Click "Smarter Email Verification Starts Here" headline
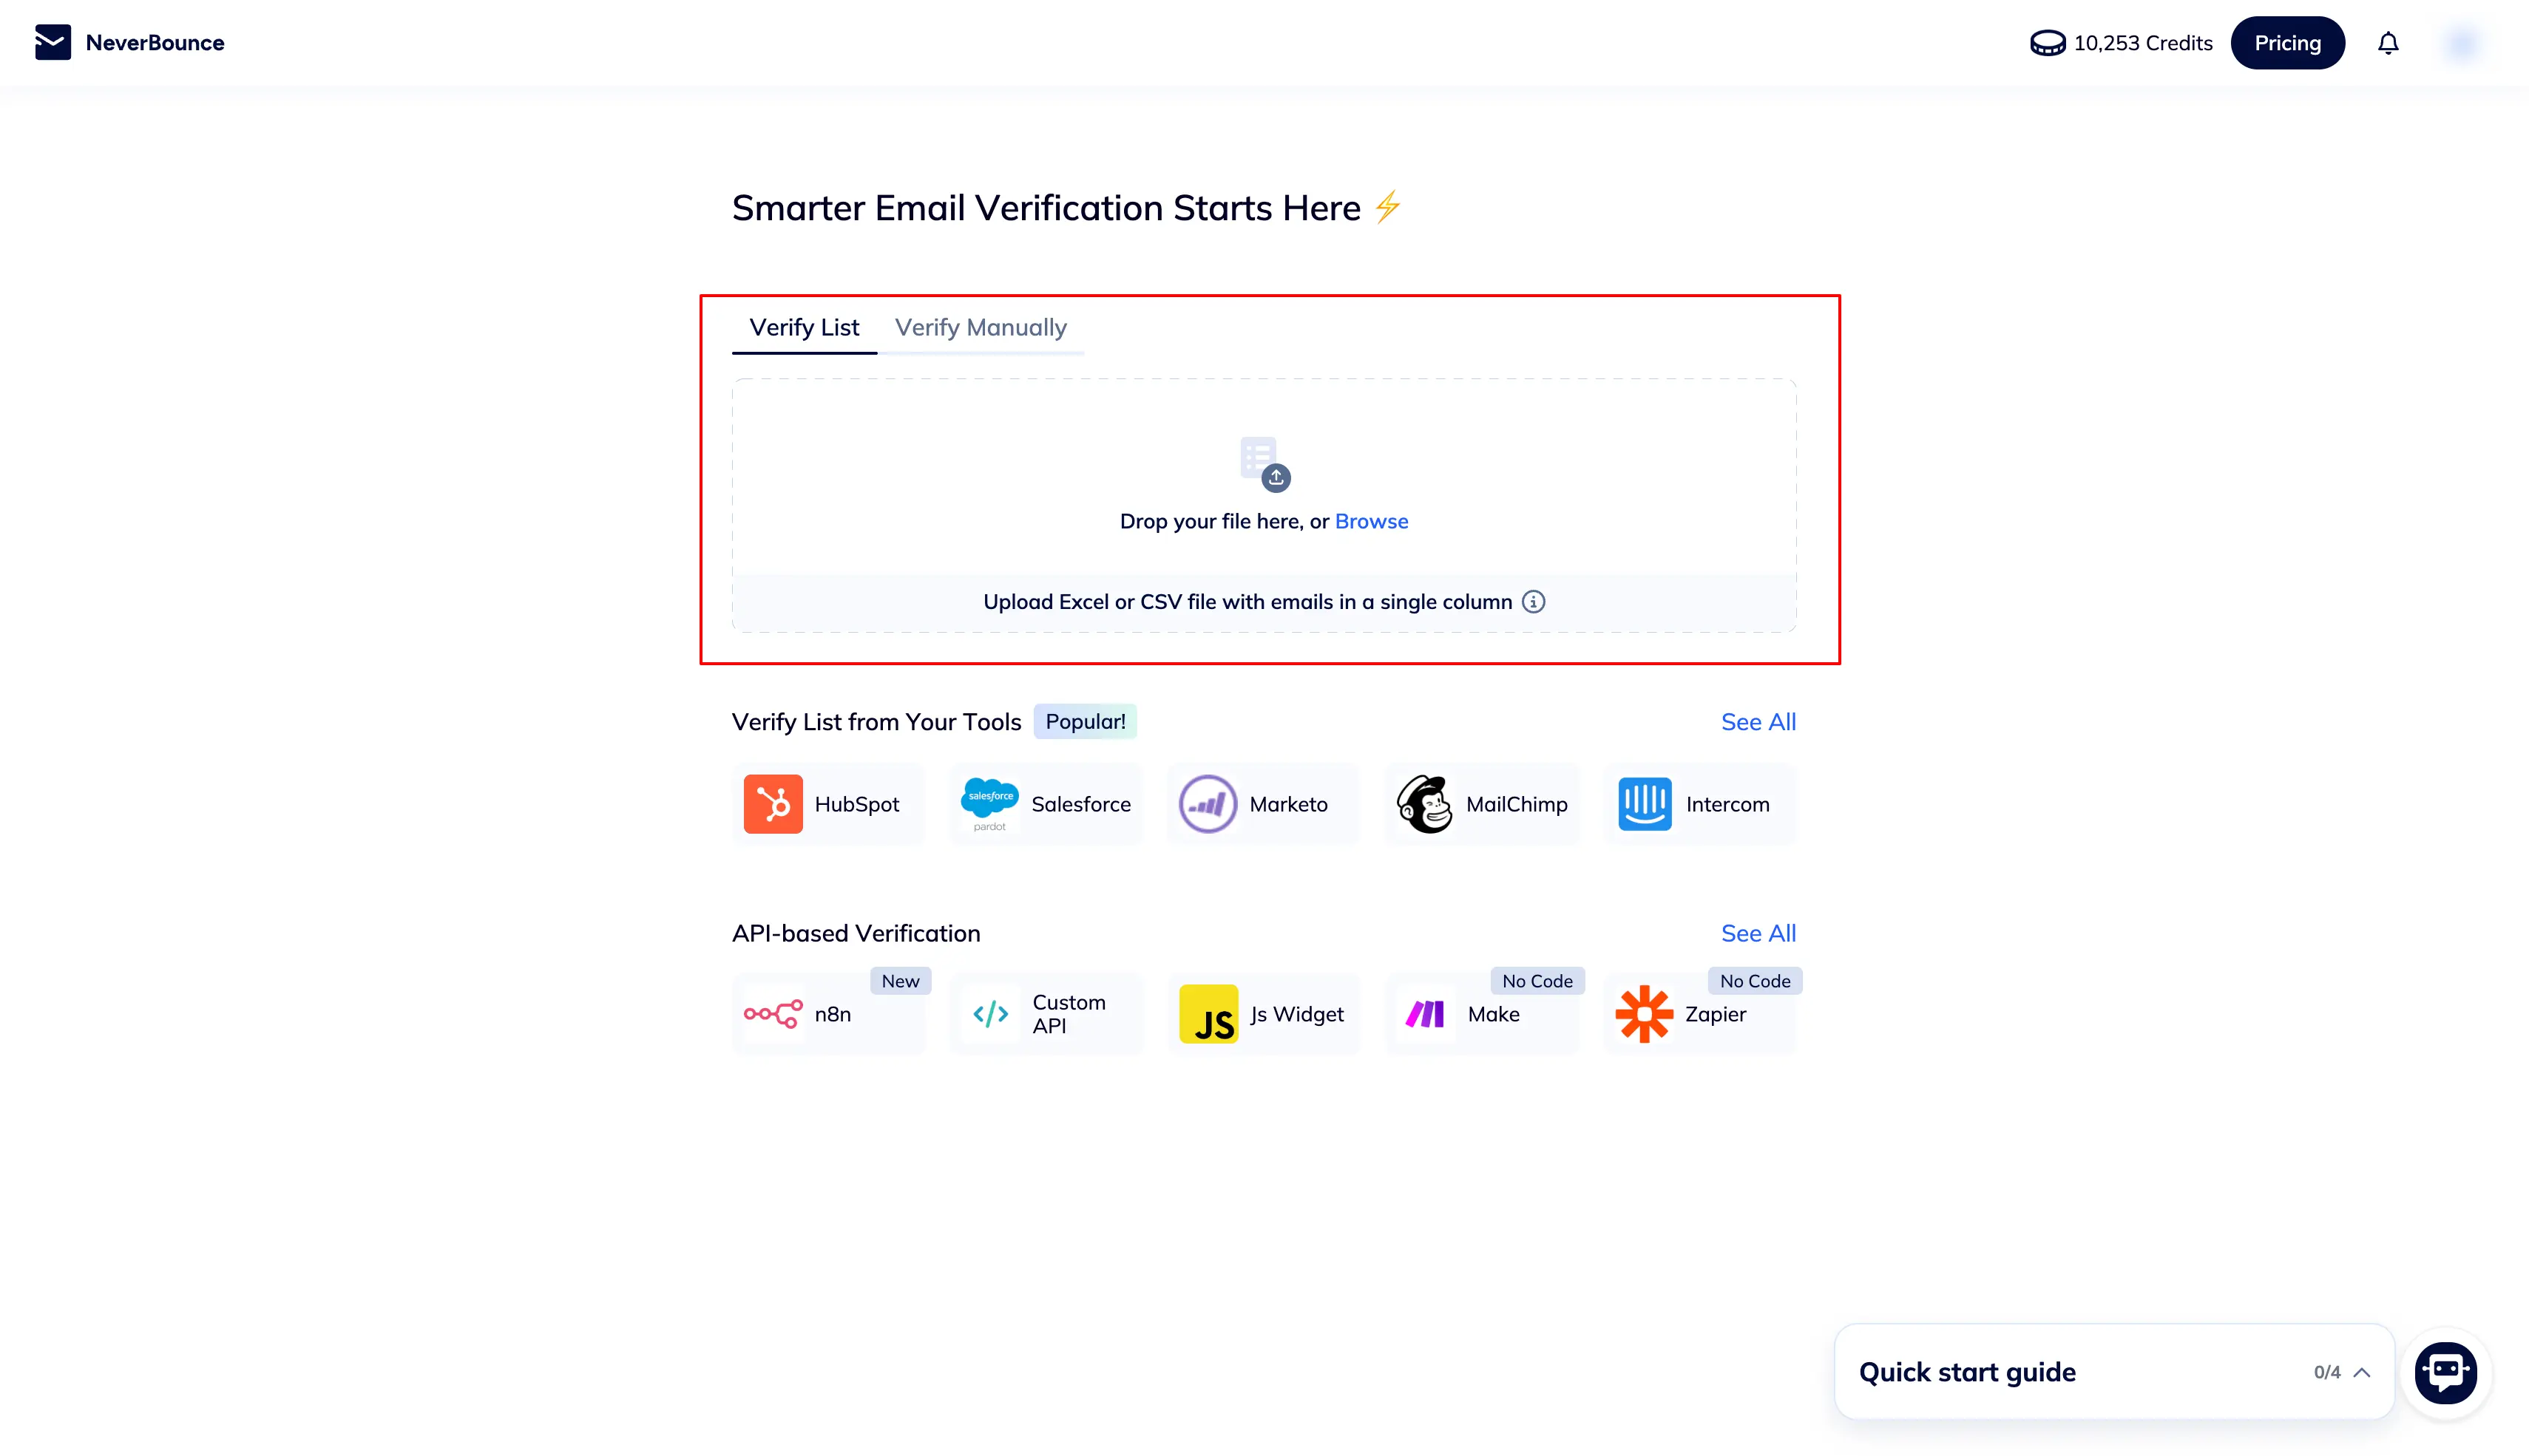Image resolution: width=2529 pixels, height=1456 pixels. point(1046,208)
